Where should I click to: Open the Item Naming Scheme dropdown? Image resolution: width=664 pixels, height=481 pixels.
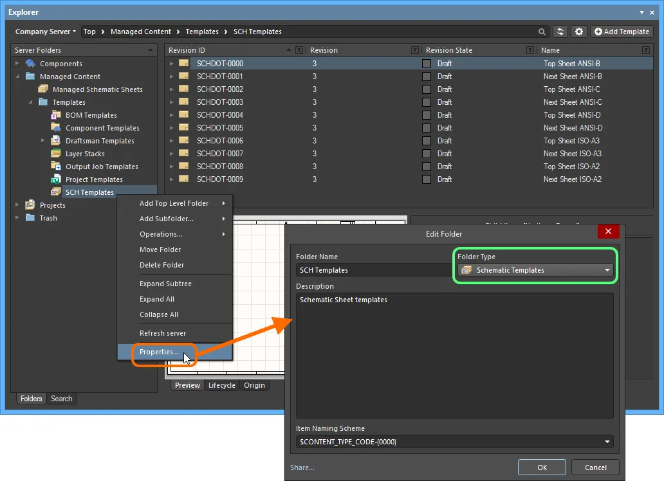(454, 442)
